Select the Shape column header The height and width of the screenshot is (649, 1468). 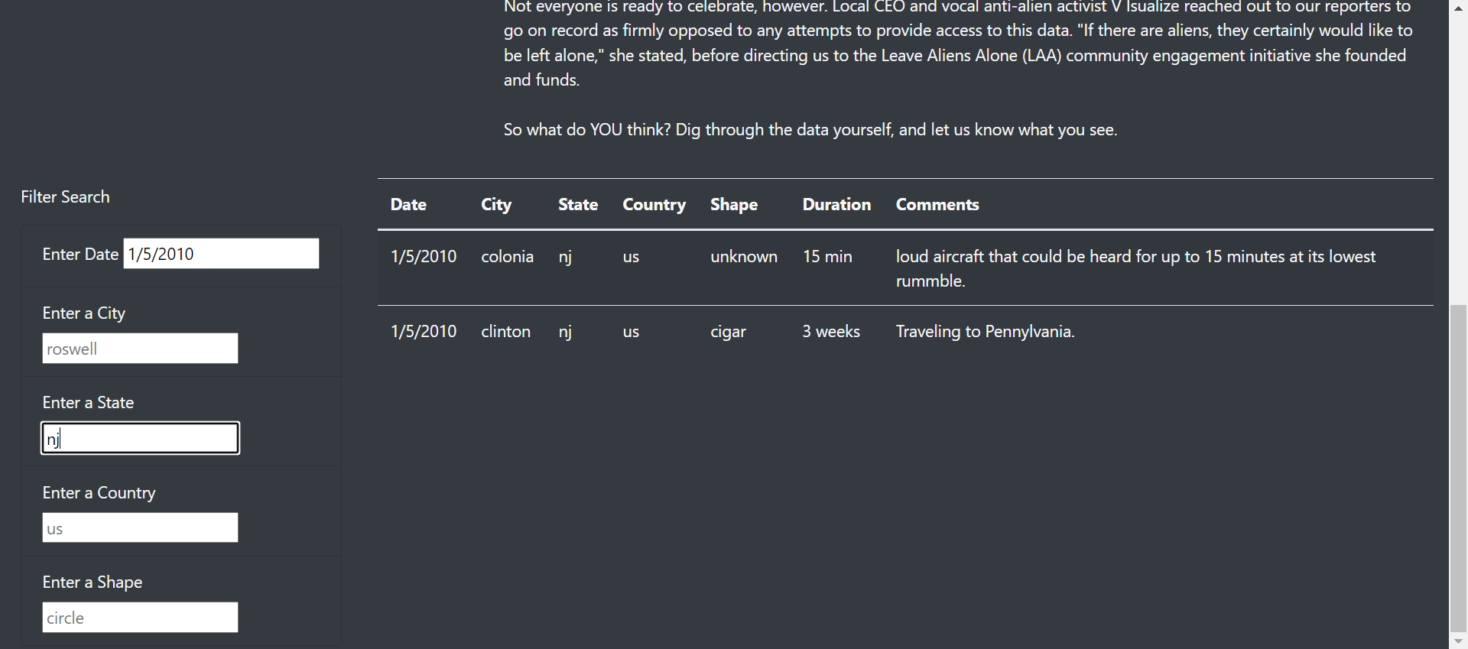[733, 204]
